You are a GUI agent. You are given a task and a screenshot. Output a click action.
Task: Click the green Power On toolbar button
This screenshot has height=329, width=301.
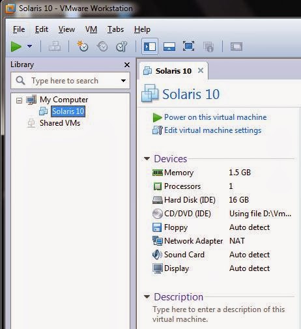[16, 46]
